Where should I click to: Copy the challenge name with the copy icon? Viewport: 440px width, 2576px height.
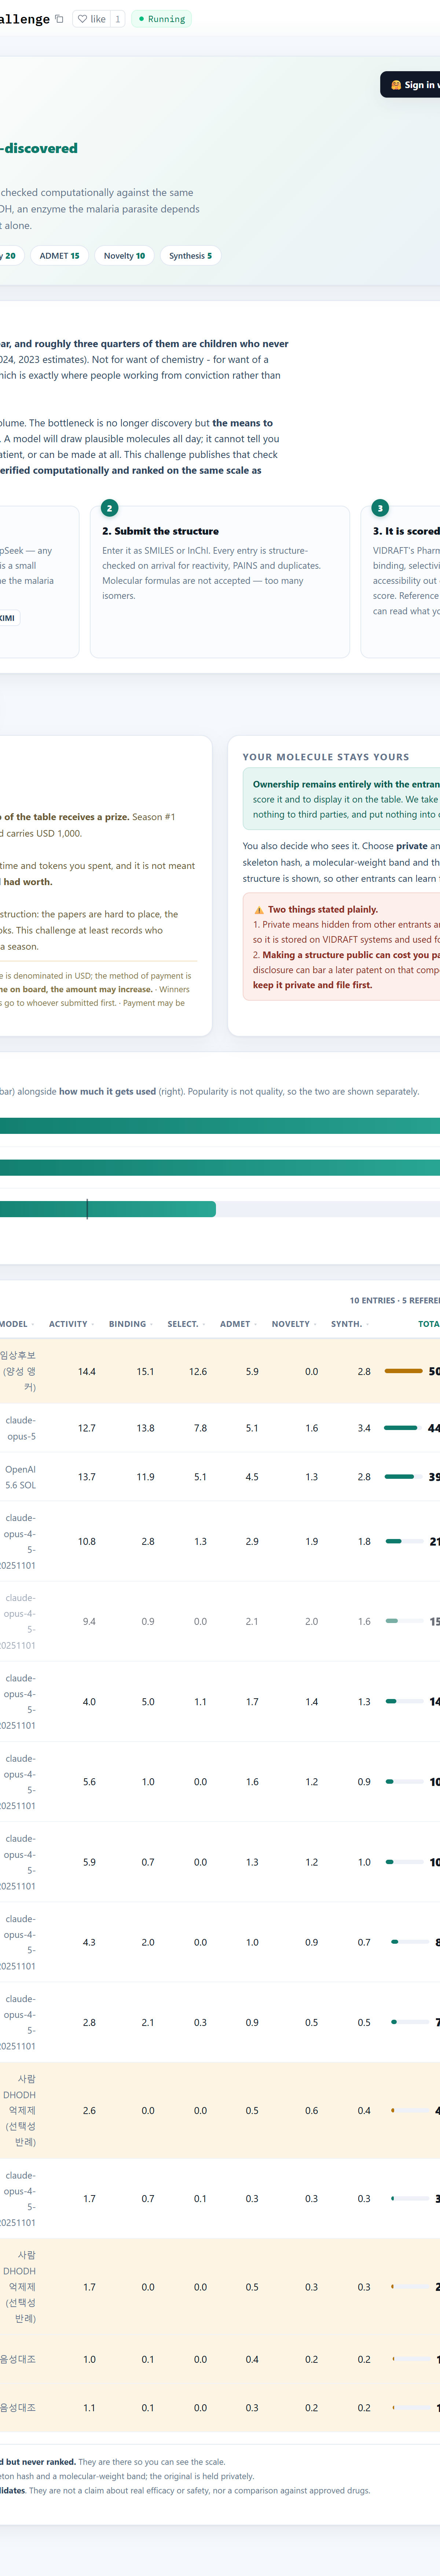coord(59,19)
